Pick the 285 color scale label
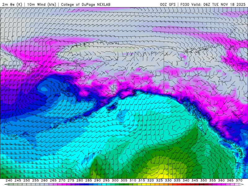 [x=89, y=180]
